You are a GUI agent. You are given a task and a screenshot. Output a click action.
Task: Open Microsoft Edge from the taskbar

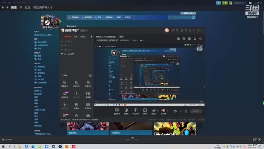33,146
